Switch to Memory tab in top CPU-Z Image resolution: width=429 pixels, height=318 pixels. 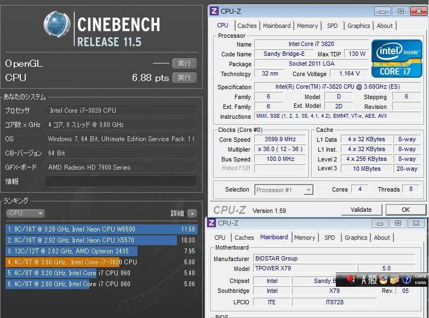click(307, 26)
